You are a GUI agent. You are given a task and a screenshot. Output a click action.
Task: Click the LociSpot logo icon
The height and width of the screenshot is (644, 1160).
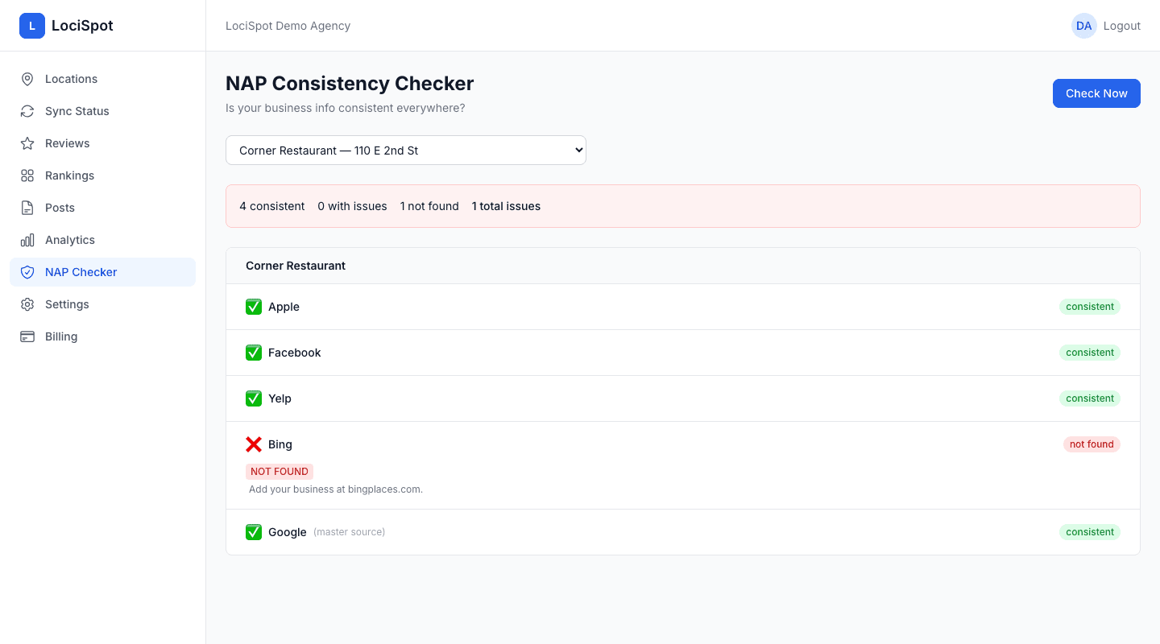pos(32,25)
